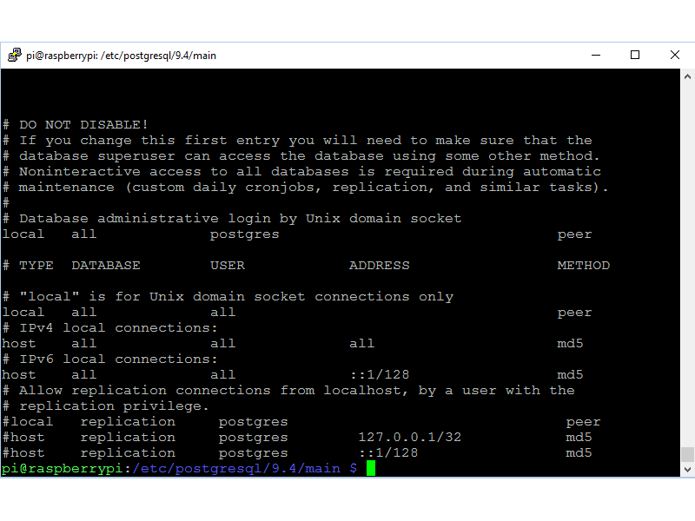Minimize the PuTTY terminal window
The height and width of the screenshot is (521, 695).
(596, 55)
